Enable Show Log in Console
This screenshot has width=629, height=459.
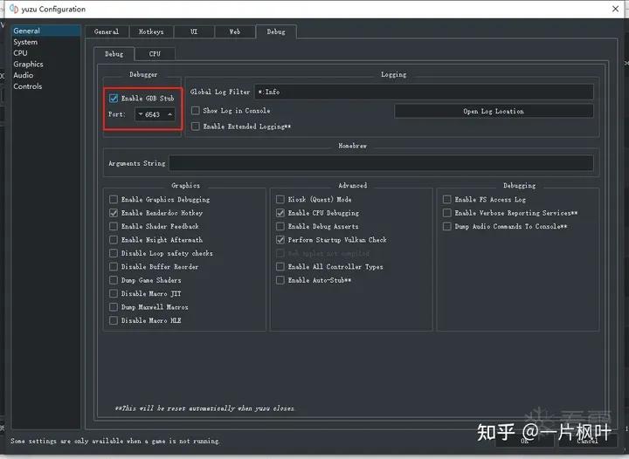tap(196, 111)
